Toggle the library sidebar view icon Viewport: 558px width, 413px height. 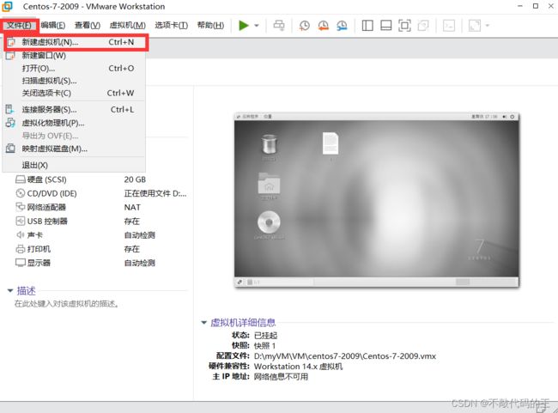click(x=367, y=26)
